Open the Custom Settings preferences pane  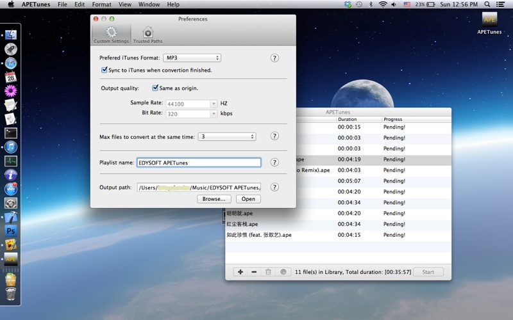click(111, 35)
